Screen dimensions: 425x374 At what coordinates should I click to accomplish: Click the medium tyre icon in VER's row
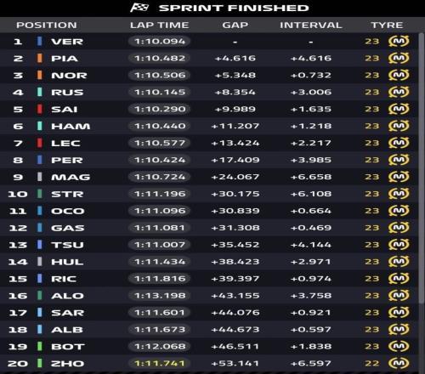click(x=399, y=42)
